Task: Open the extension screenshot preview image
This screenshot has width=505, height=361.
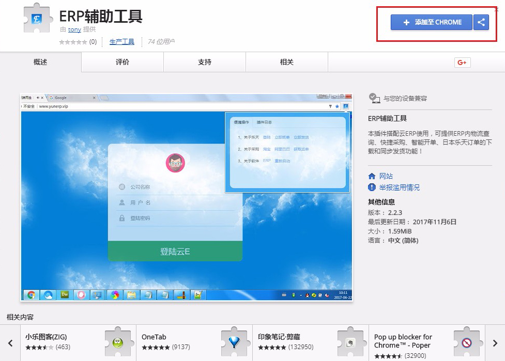Action: coord(187,197)
